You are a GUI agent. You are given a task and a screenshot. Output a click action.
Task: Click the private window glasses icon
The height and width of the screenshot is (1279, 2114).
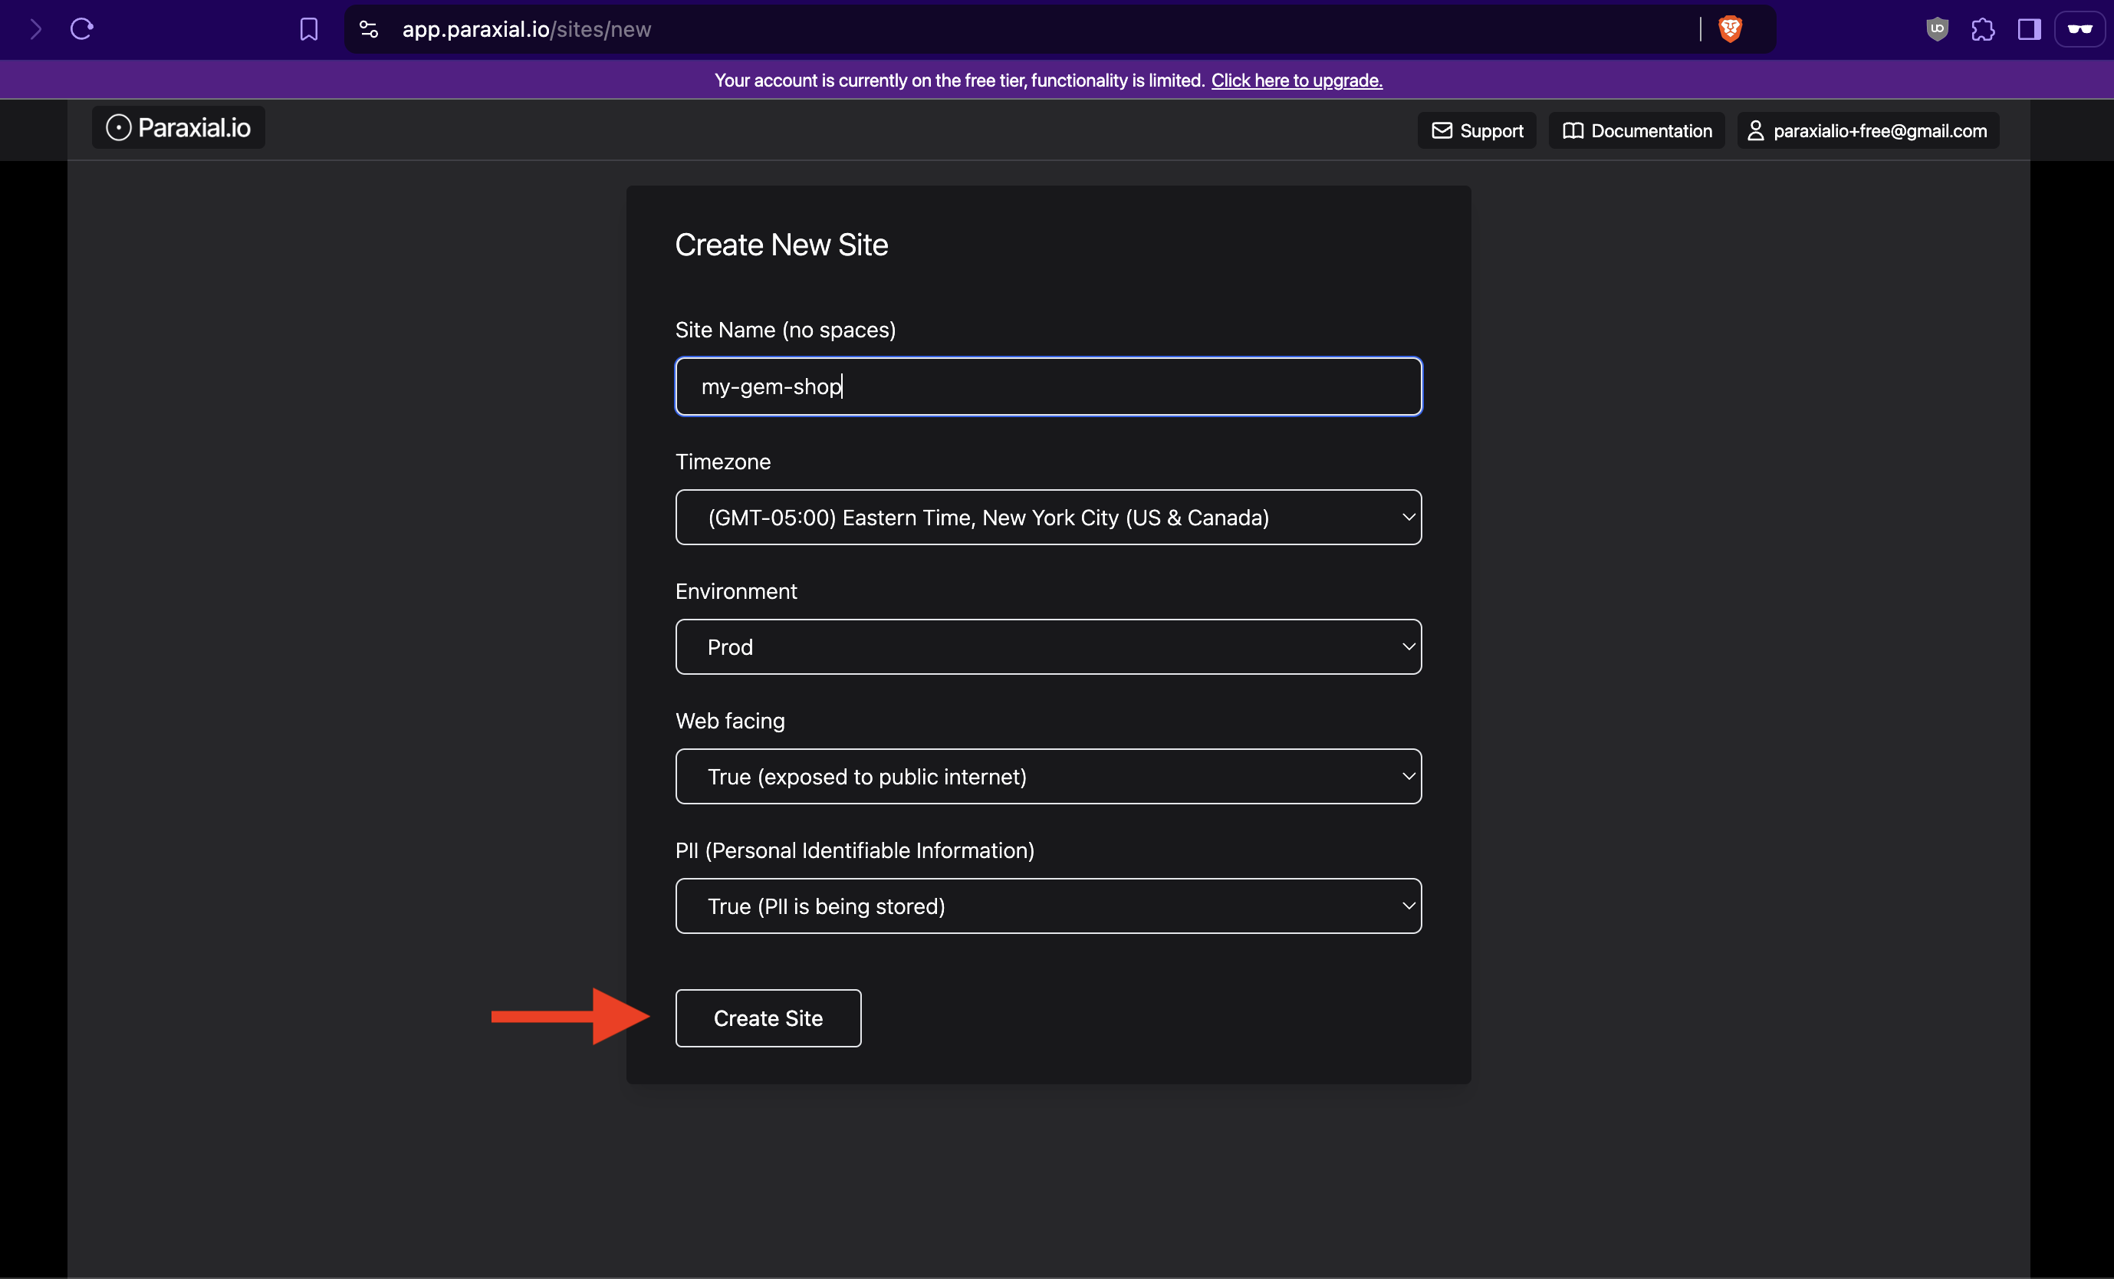pyautogui.click(x=2079, y=29)
